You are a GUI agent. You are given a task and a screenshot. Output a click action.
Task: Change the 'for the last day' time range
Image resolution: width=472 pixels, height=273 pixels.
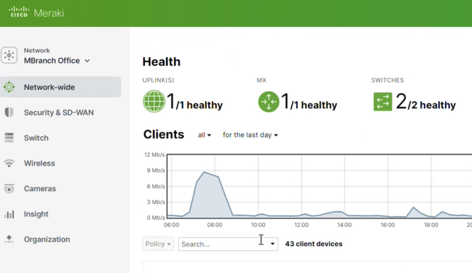250,135
